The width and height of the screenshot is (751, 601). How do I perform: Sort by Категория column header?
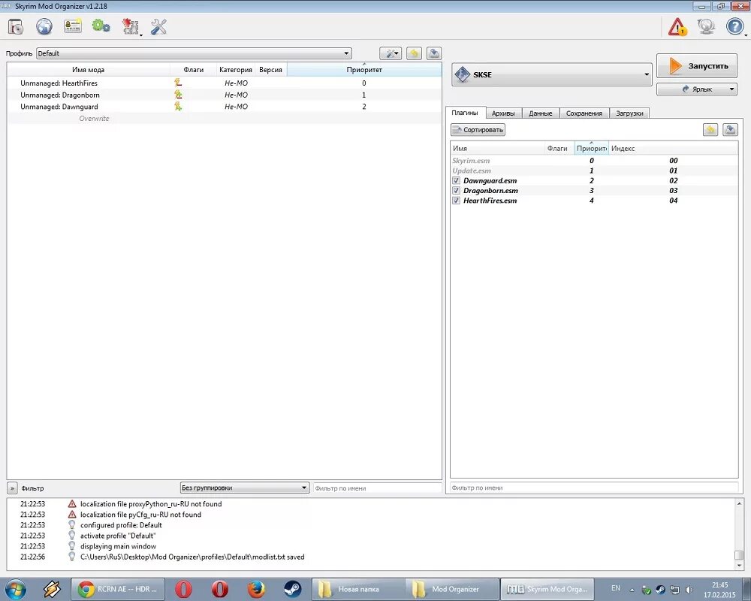pos(236,70)
